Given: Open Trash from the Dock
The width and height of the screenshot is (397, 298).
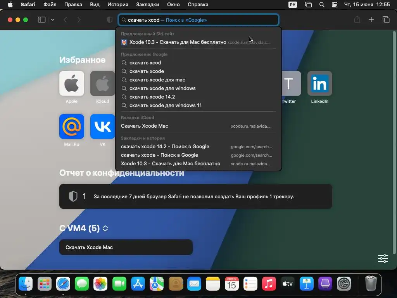Looking at the screenshot, I should [x=371, y=283].
